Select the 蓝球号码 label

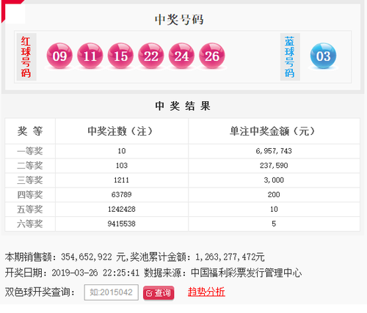tap(290, 57)
